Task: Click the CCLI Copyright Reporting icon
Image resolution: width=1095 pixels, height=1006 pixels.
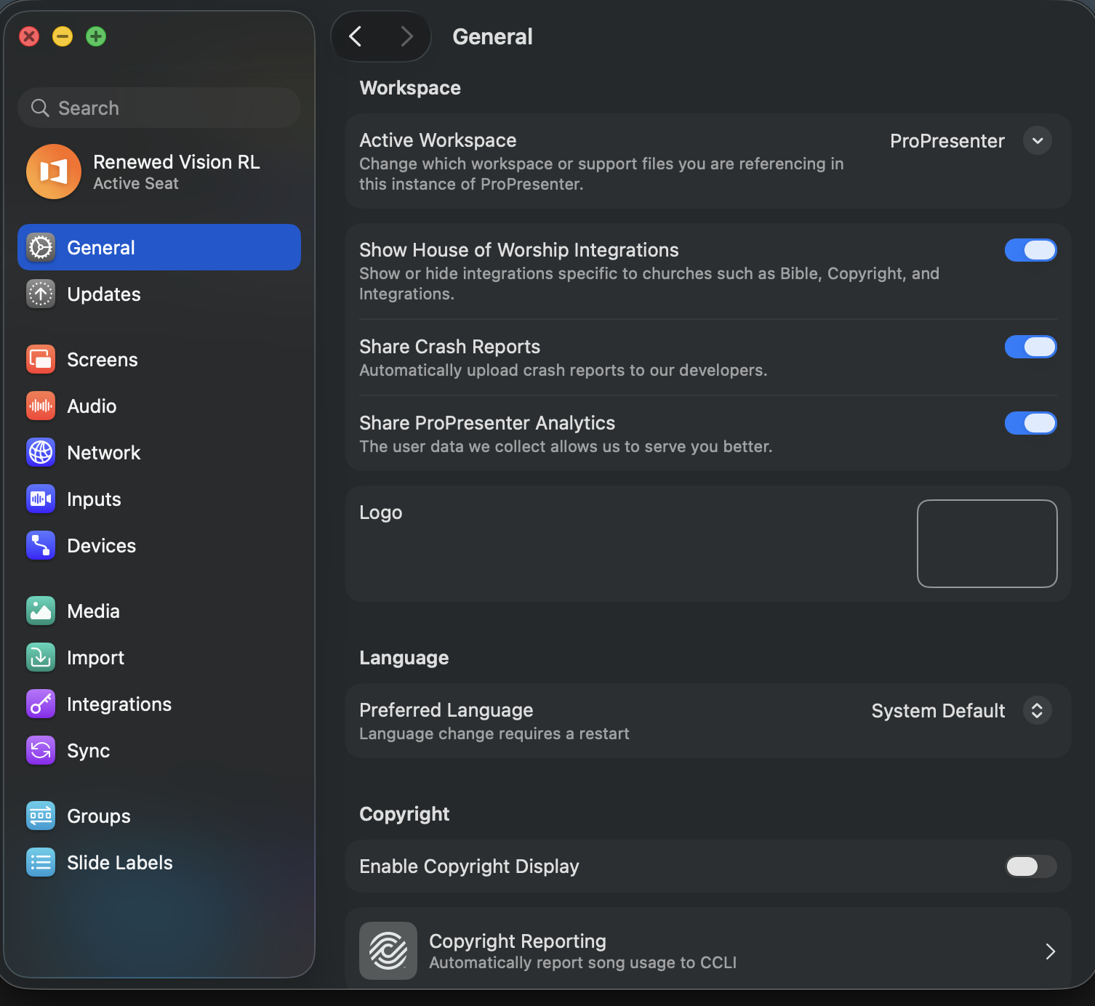Action: click(388, 951)
